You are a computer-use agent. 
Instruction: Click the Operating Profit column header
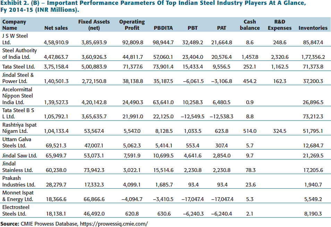click(132, 25)
